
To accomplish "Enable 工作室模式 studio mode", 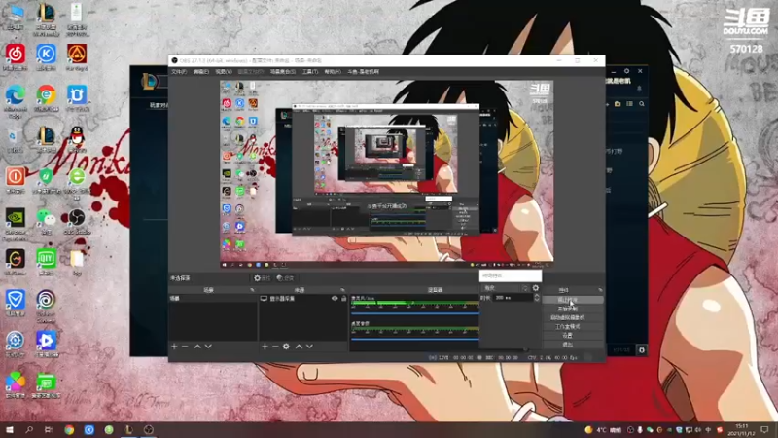I will tap(573, 327).
